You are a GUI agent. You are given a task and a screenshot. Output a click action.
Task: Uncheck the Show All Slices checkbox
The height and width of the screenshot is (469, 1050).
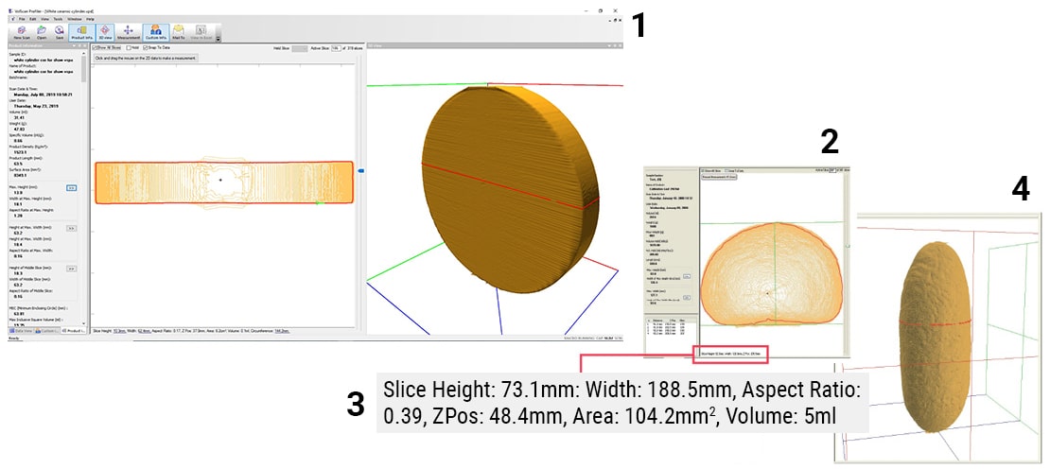pyautogui.click(x=96, y=47)
